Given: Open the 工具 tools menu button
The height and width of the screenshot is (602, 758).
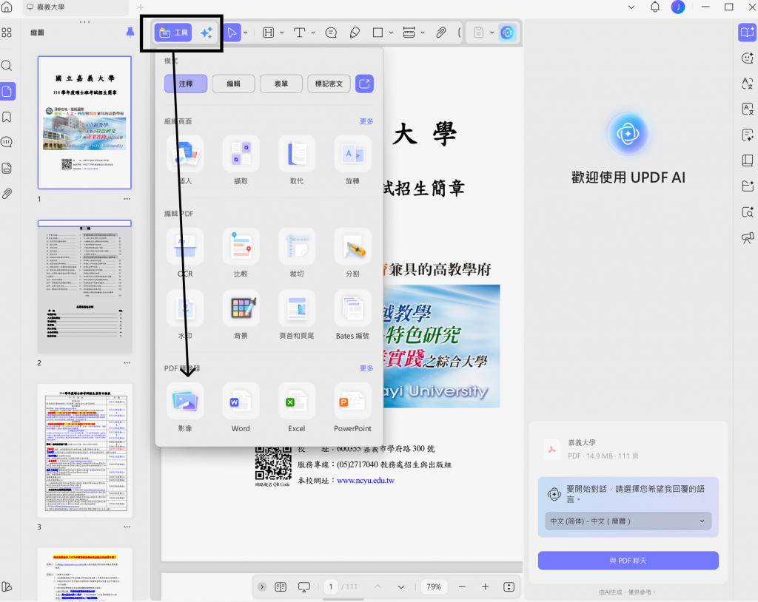Looking at the screenshot, I should point(173,33).
